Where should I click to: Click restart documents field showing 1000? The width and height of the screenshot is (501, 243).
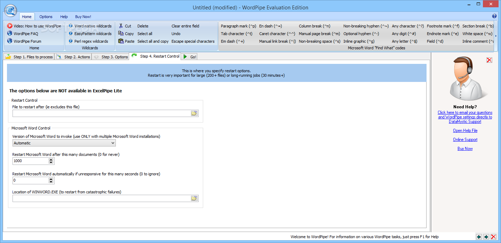[31, 161]
